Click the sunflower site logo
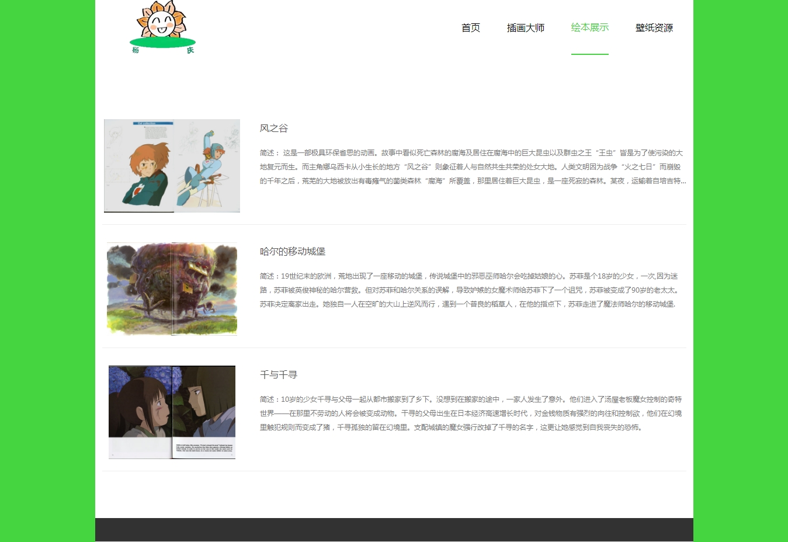This screenshot has height=542, width=788. 162,27
